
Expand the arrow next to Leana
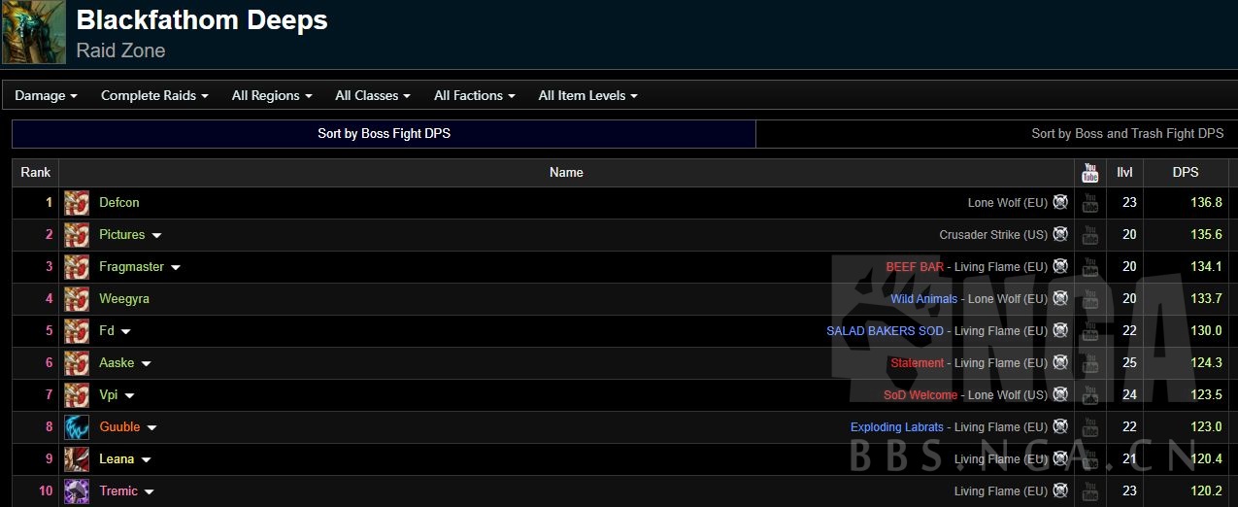[146, 460]
